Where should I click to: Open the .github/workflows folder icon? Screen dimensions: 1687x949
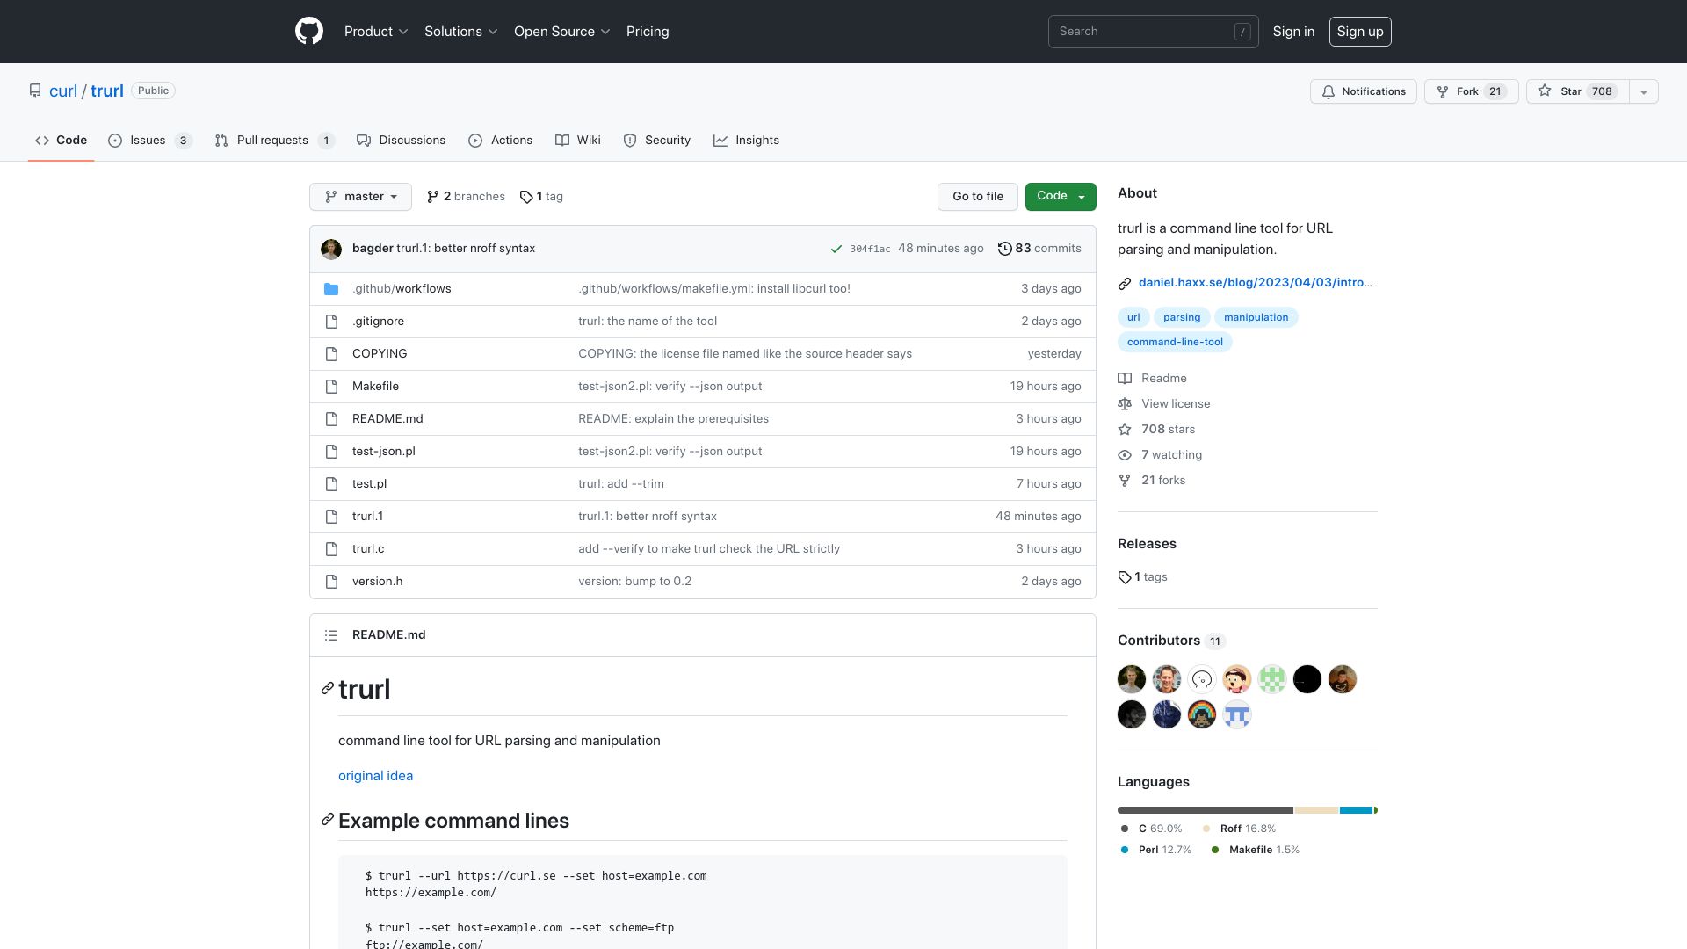(x=331, y=289)
